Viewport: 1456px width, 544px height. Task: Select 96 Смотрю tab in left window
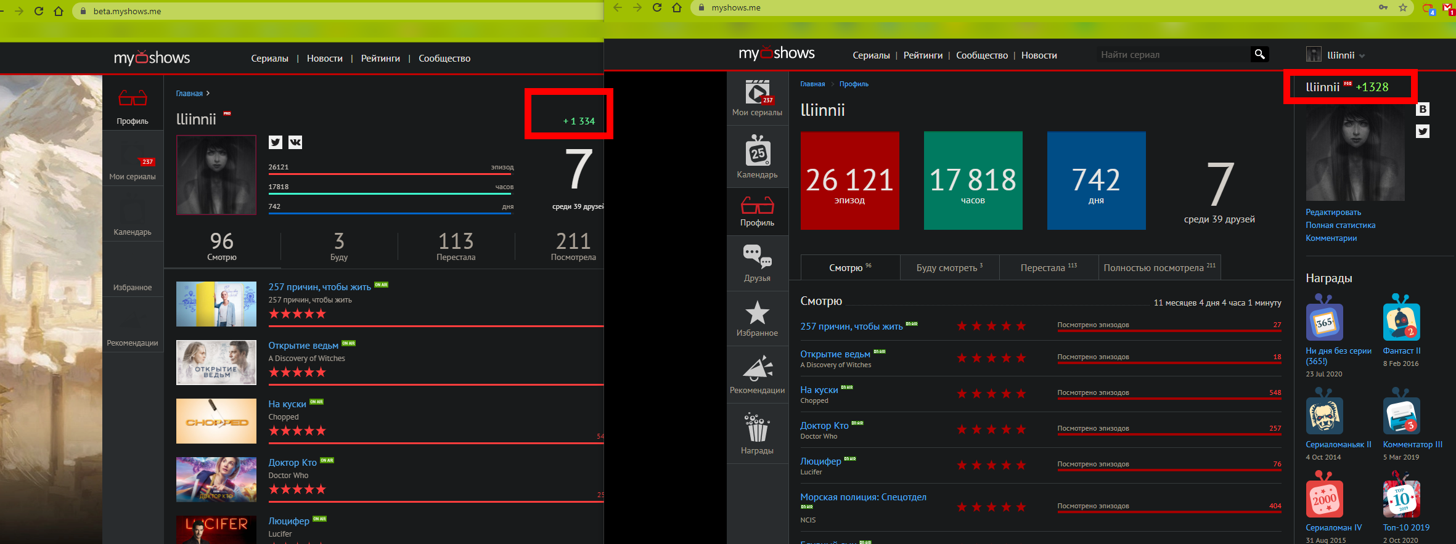pyautogui.click(x=222, y=246)
